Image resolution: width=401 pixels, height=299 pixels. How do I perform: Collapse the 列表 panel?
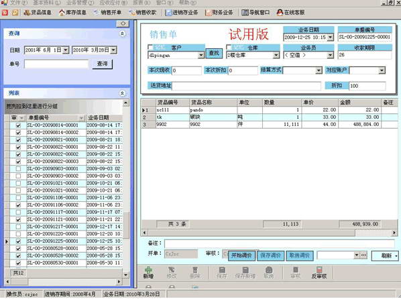tap(122, 93)
